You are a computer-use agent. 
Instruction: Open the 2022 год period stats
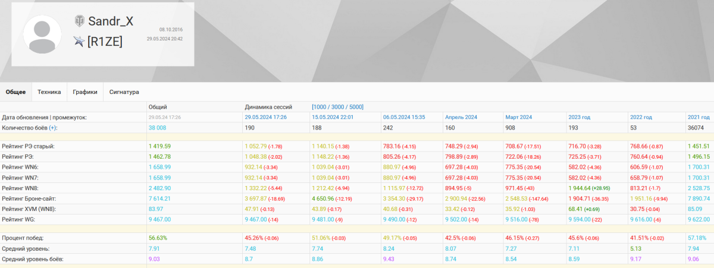641,118
